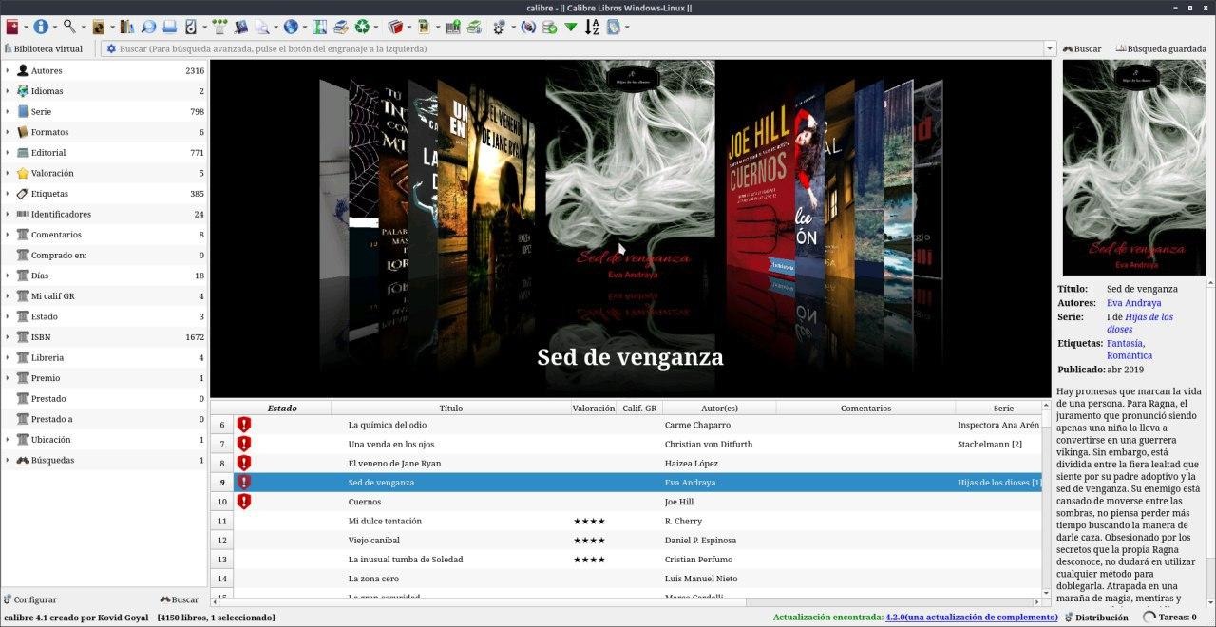1216x627 pixels.
Task: Click the recycle-arrows icon in the toolbar
Action: [362, 28]
